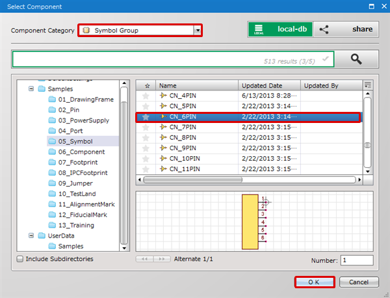Click the 13_Training folder icon
This screenshot has width=390, height=298.
(53, 225)
